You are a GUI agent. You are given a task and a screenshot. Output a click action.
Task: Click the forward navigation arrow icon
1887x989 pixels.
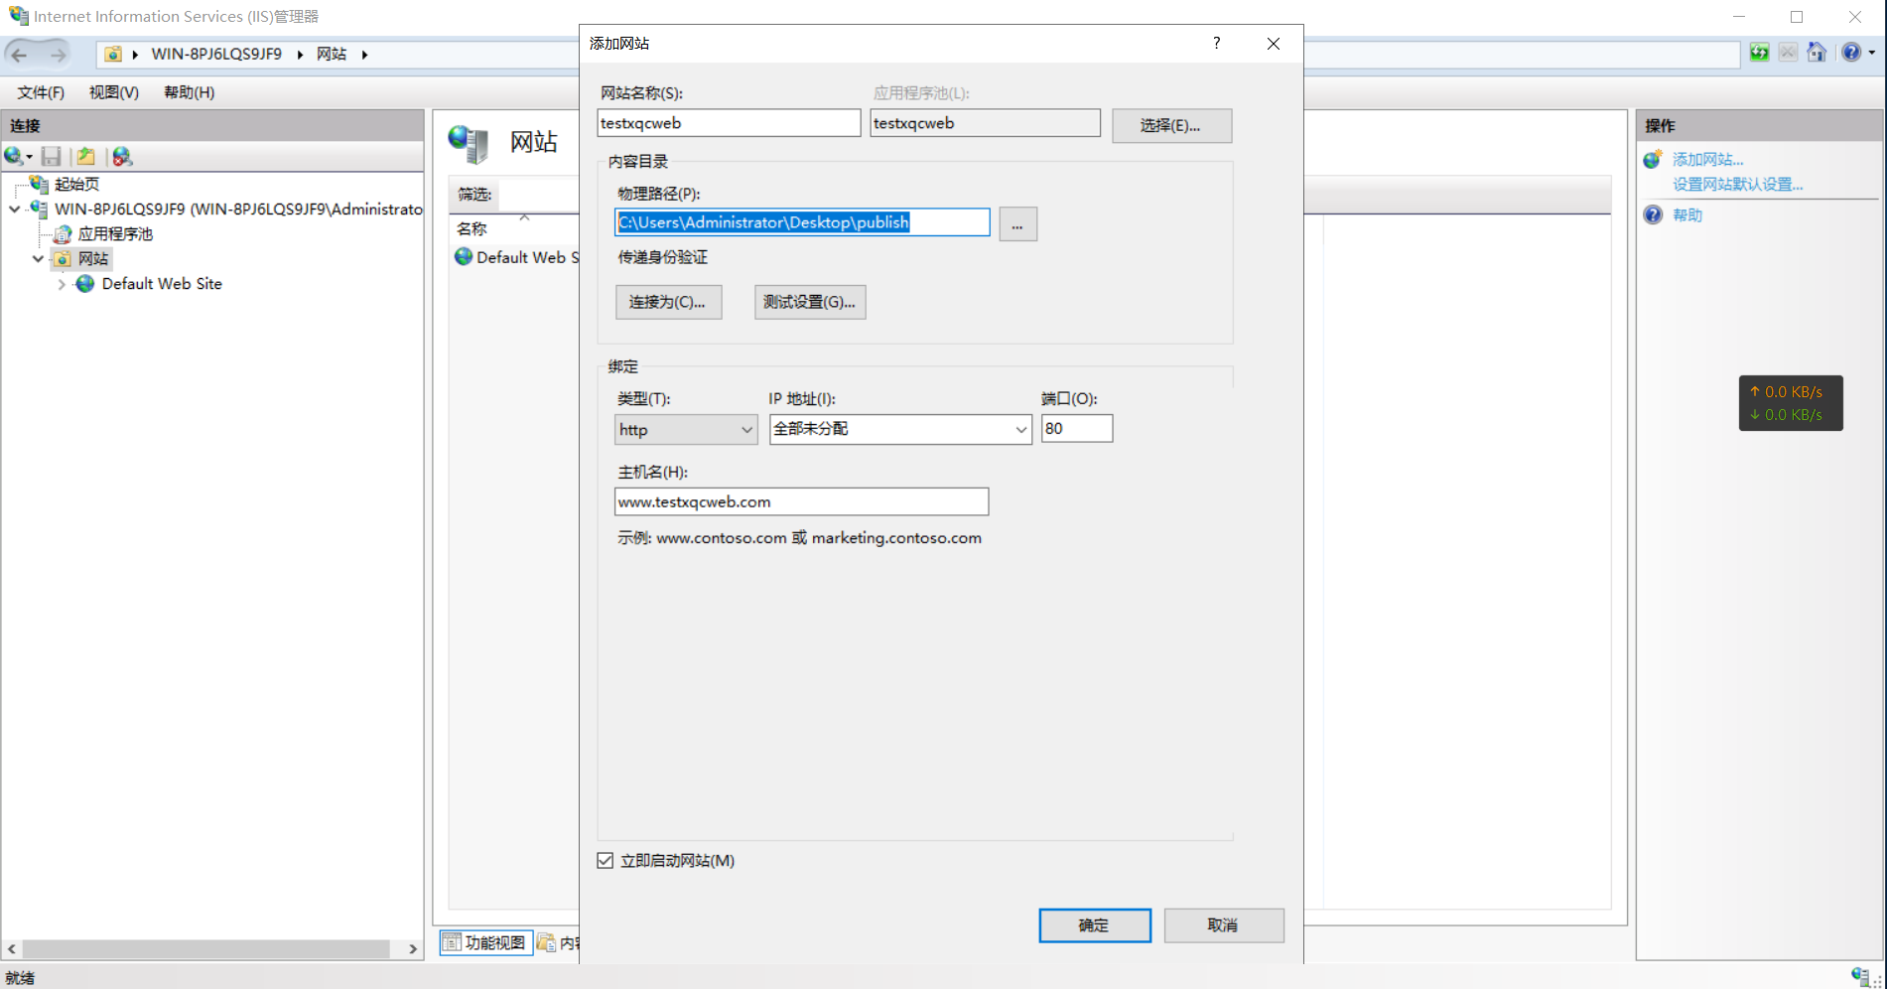58,55
